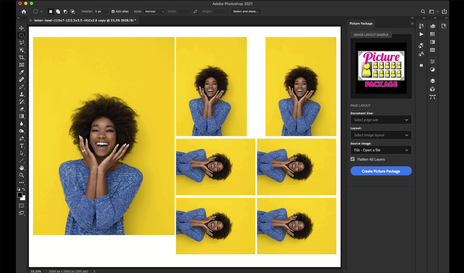Toggle Quick Mask mode icon
Viewport: 464px width, 273px height.
(22, 205)
